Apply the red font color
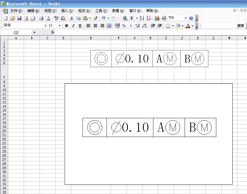Screen dimensions: 247x194 point(188,26)
